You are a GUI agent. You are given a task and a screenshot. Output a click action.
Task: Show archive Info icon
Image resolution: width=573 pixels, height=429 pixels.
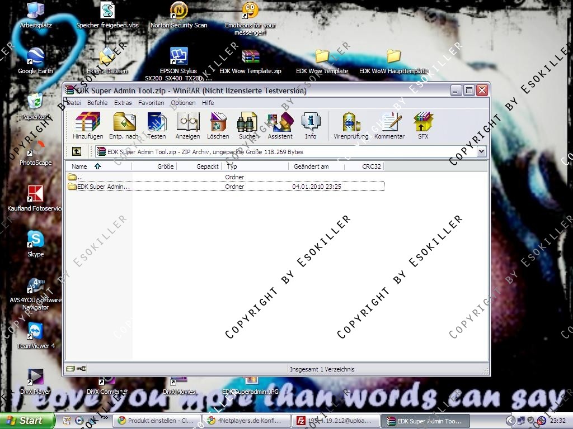(x=311, y=125)
